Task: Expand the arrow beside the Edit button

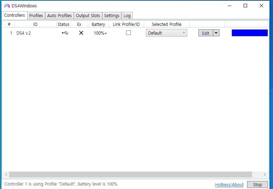Action: (x=216, y=33)
